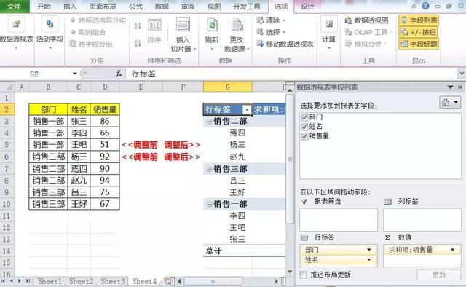Click the 插入切片器 insert slicer icon
Viewport: 466px width, 287px height.
pos(183,25)
